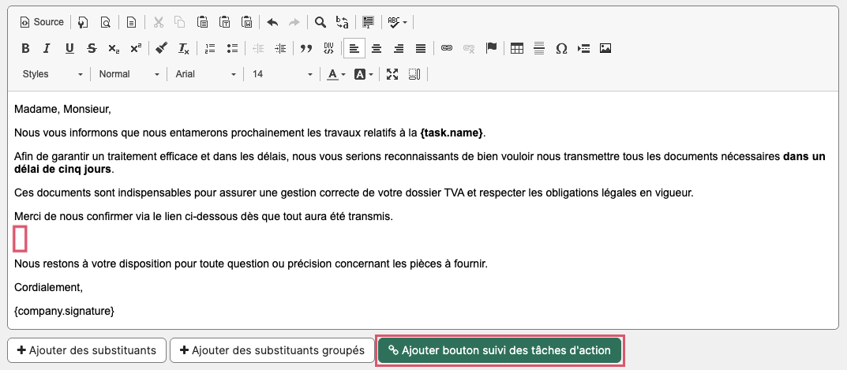847x370 pixels.
Task: Toggle Justify alignment
Action: (421, 48)
